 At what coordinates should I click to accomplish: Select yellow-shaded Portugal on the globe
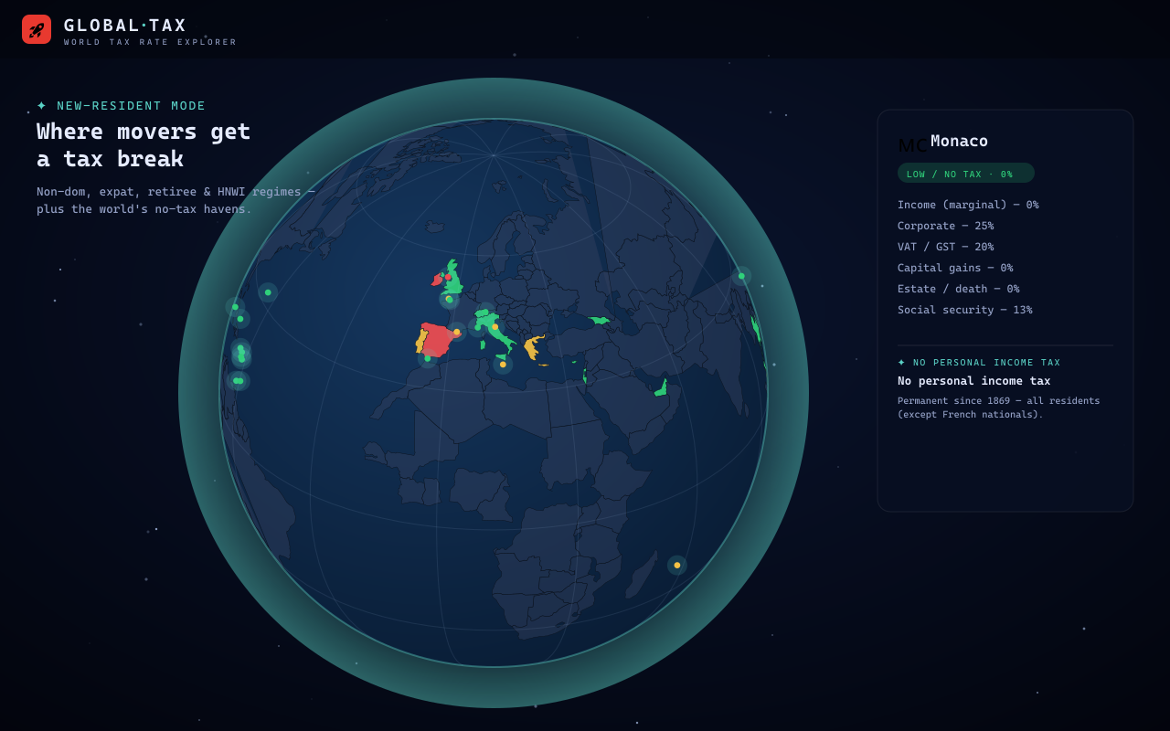(420, 342)
